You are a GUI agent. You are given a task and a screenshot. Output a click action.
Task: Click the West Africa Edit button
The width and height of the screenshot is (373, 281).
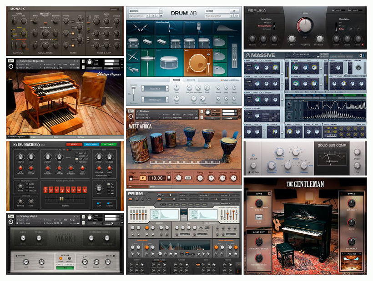click(188, 178)
